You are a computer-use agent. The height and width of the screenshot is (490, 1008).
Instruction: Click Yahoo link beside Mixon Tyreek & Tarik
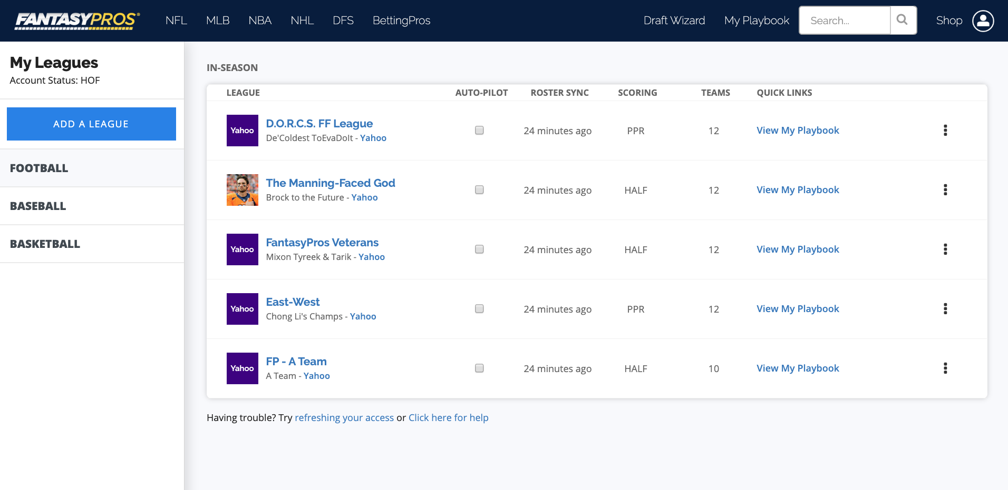[372, 257]
